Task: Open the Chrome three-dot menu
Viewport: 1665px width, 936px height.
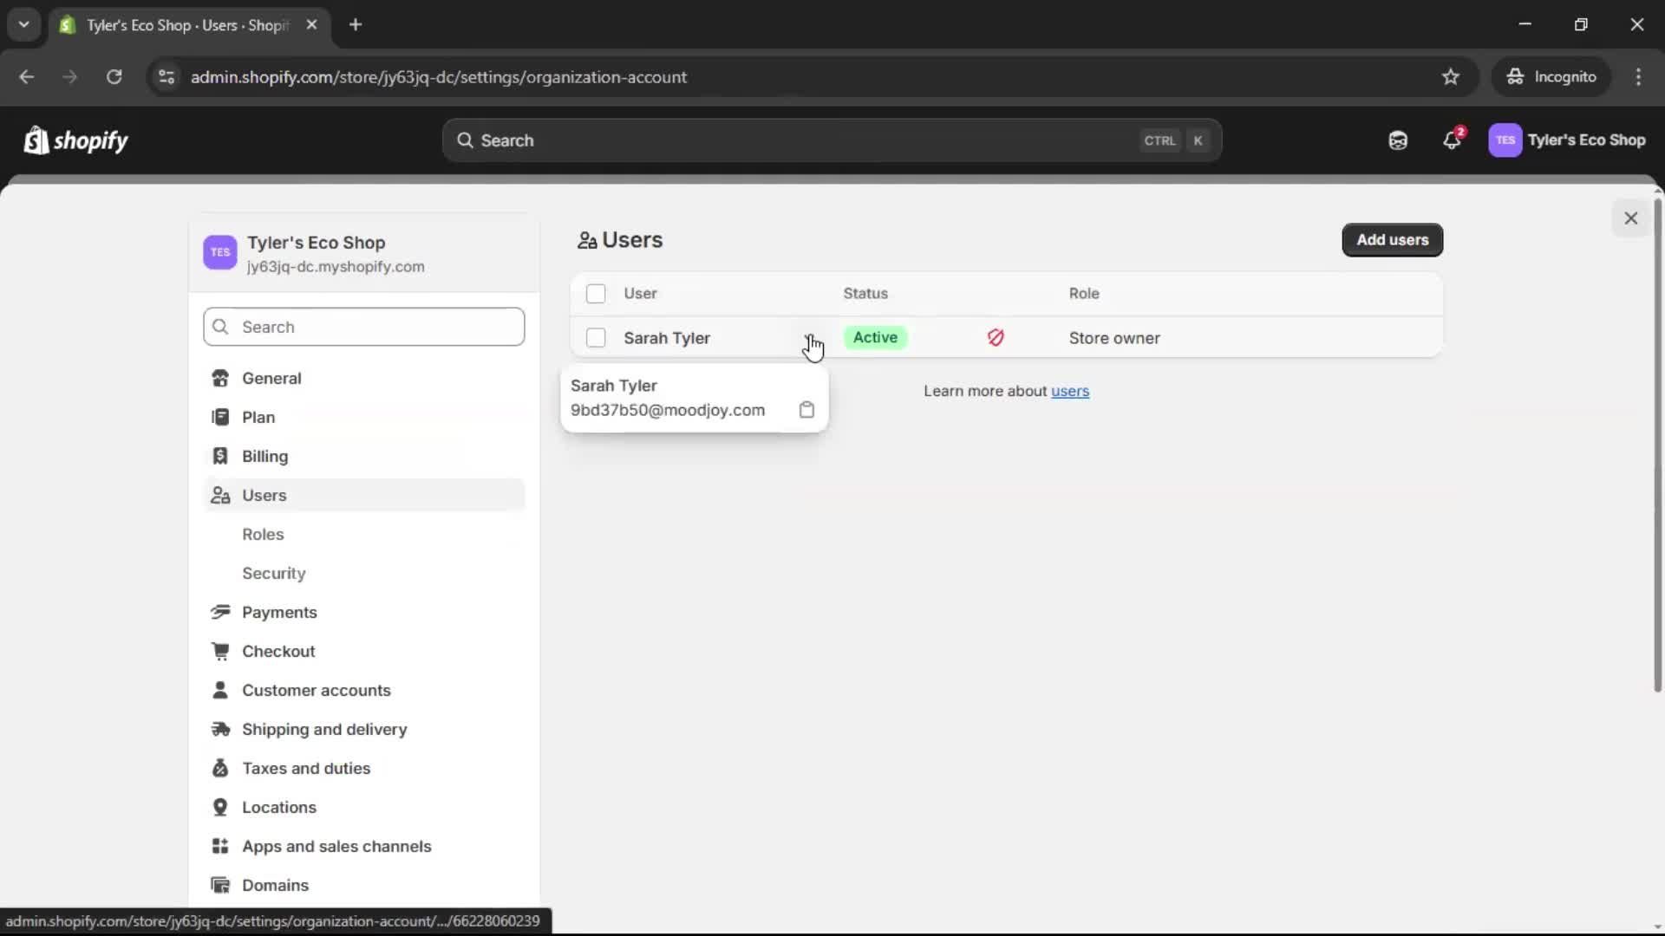Action: [x=1640, y=77]
